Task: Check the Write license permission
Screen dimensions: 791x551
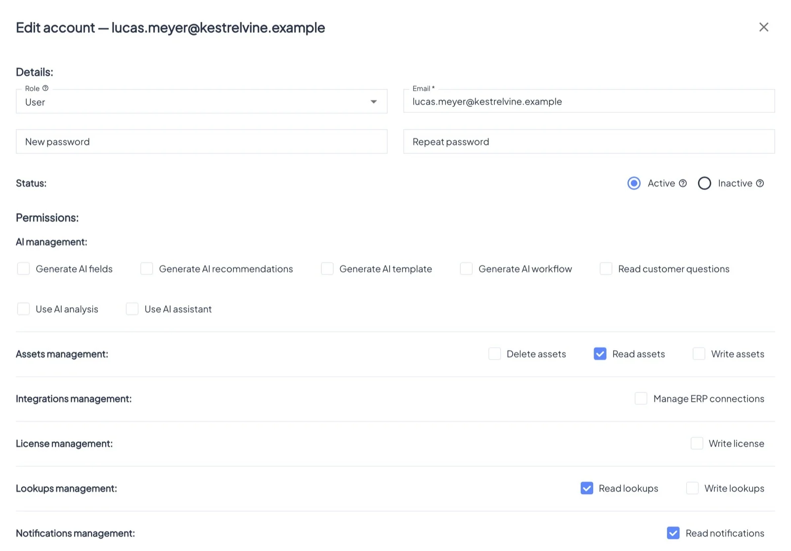Action: point(697,443)
